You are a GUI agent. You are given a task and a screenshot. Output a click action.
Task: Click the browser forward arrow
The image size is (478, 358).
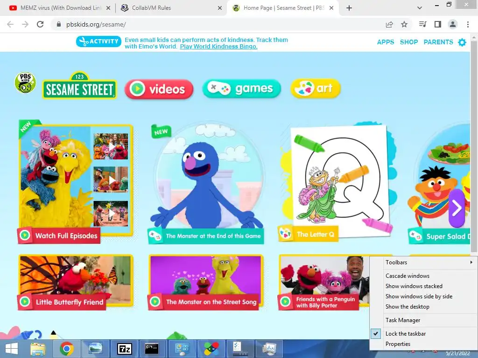(25, 24)
